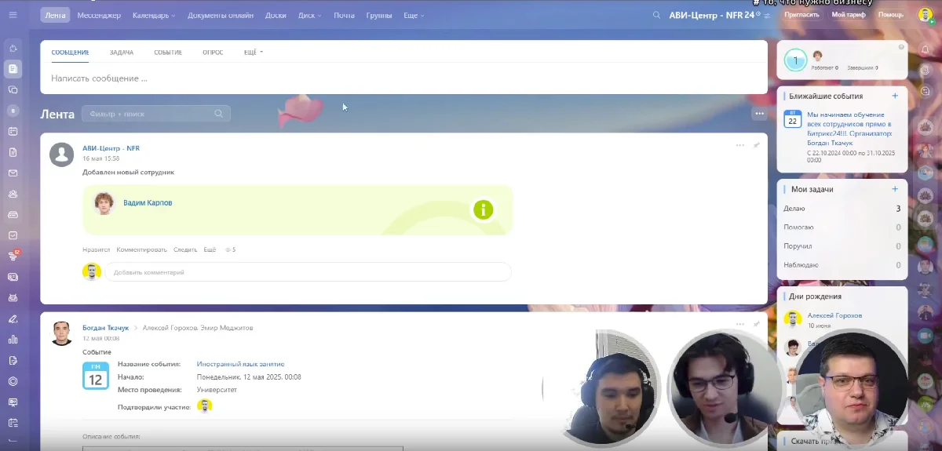Open the notifications bell icon
This screenshot has height=451, width=942.
point(926,50)
